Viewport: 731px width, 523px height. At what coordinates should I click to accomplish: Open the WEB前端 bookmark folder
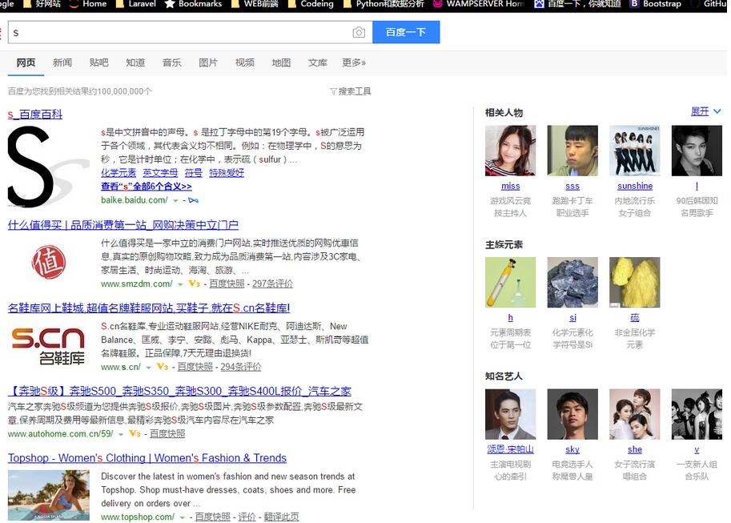(x=255, y=4)
